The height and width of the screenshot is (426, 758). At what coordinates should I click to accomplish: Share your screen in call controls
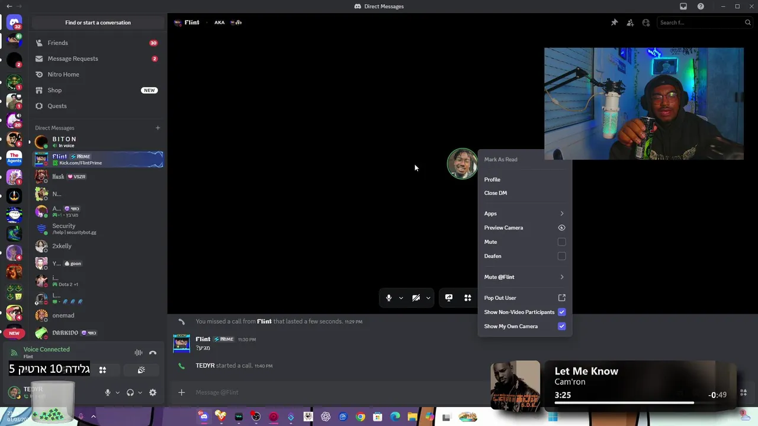click(x=449, y=298)
